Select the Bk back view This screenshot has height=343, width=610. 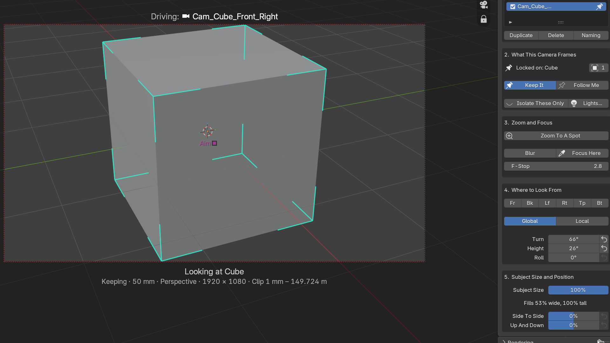(530, 203)
